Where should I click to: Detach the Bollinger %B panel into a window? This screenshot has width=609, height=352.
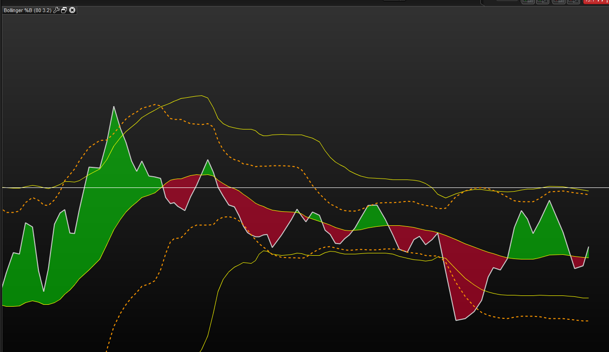pos(64,10)
